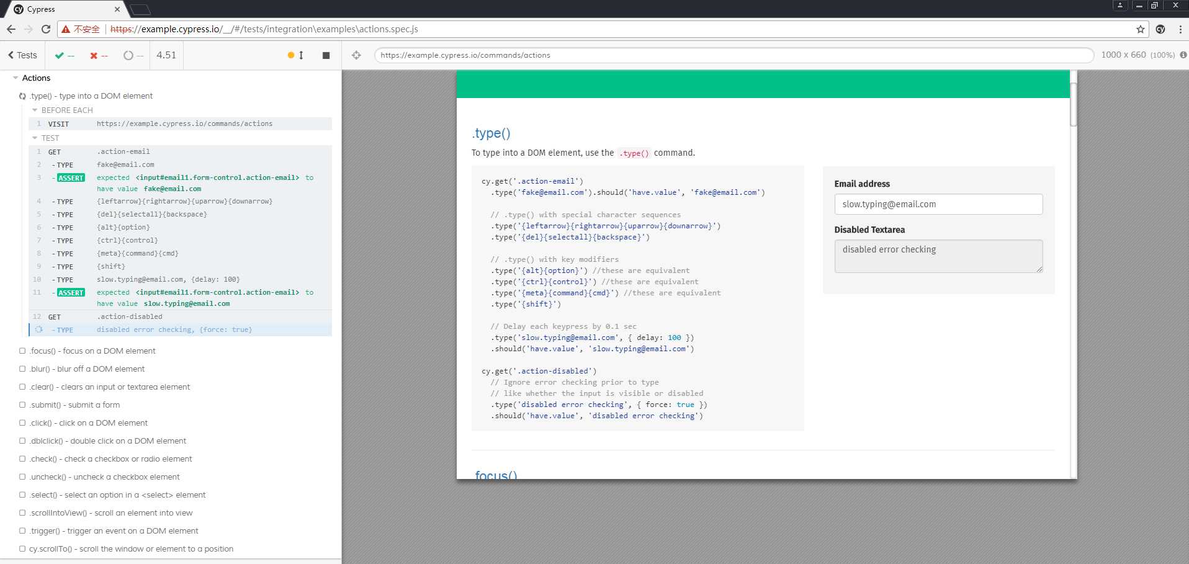Click the pending tests circle counter
Image resolution: width=1189 pixels, height=564 pixels.
click(133, 55)
